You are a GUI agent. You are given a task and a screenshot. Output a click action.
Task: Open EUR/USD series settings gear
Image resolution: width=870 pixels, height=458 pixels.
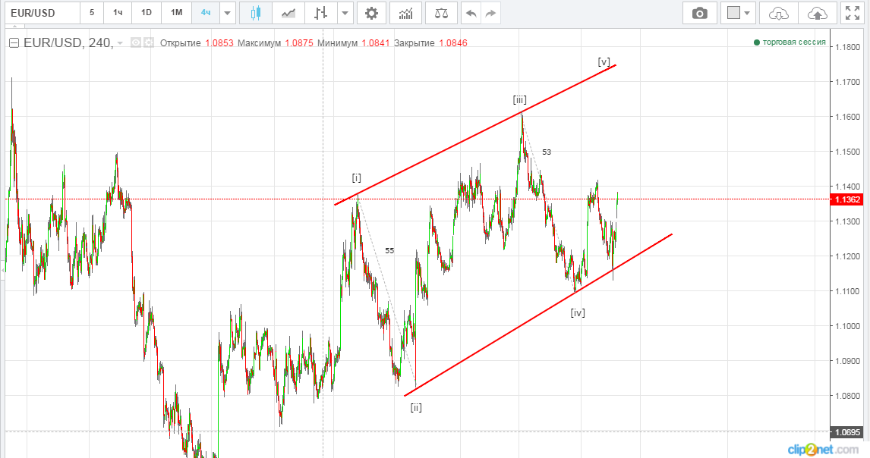149,42
